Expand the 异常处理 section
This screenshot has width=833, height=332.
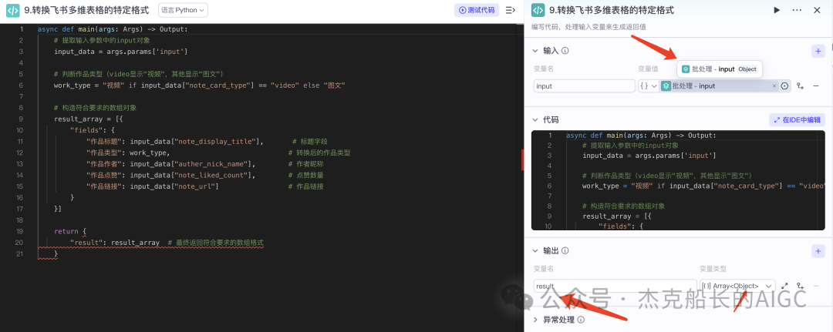(535, 320)
